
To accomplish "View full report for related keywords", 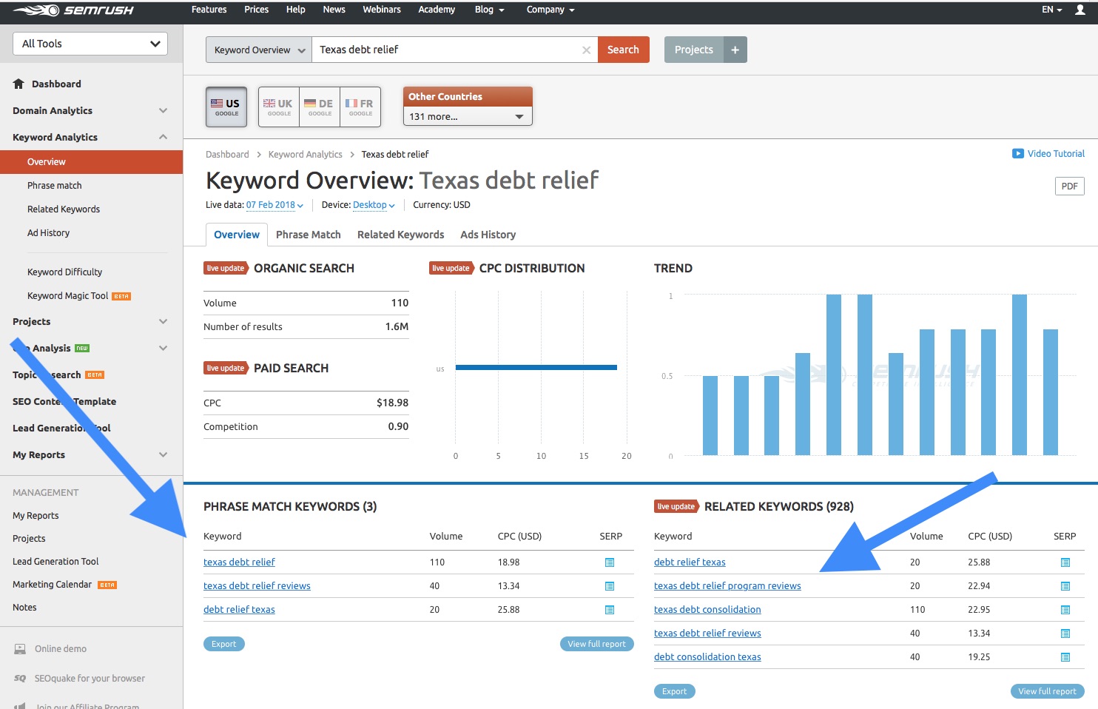I will (x=1047, y=691).
